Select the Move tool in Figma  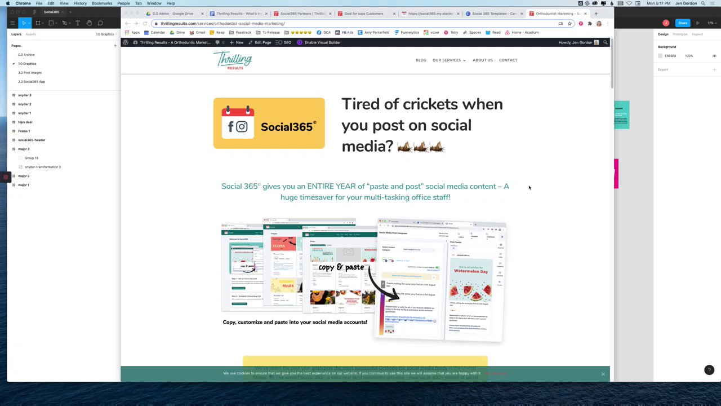tap(23, 23)
